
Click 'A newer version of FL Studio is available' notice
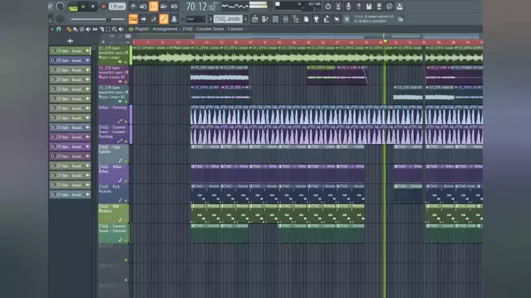[x=374, y=19]
